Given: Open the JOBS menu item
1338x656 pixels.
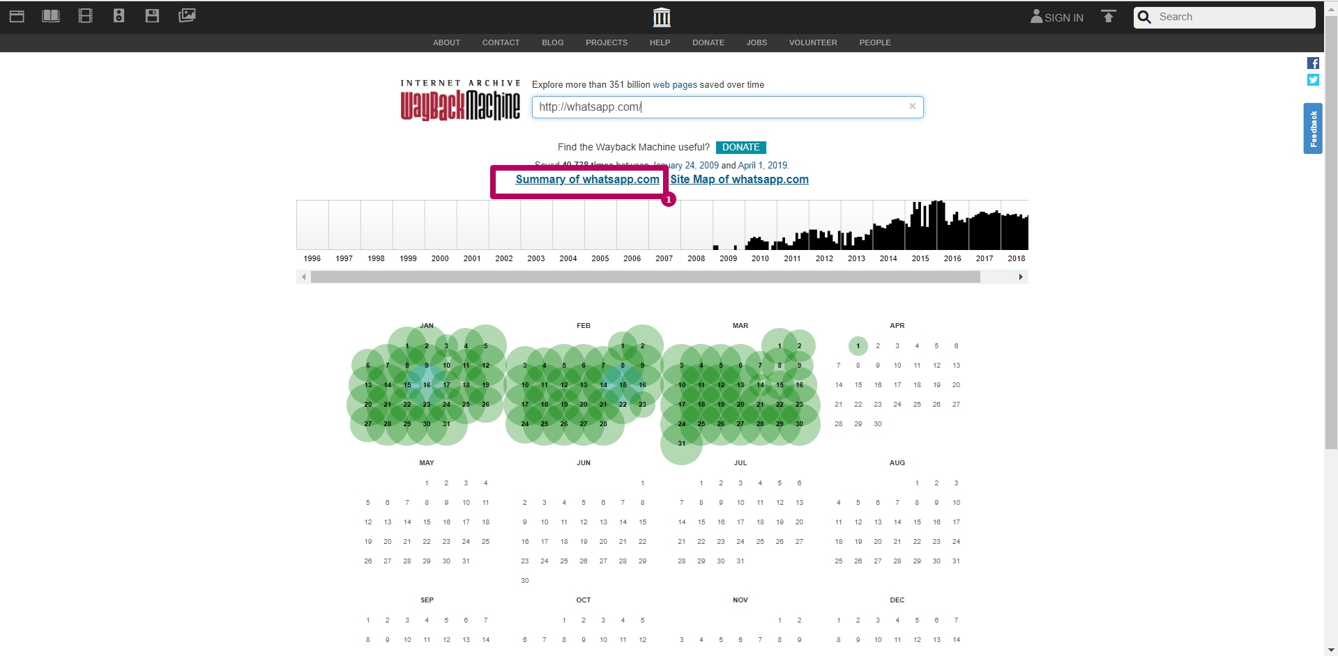Looking at the screenshot, I should coord(757,43).
